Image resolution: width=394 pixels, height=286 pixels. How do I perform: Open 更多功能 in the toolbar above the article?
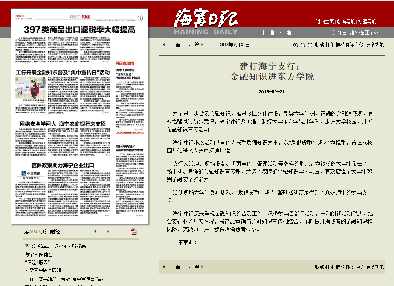pos(375,45)
